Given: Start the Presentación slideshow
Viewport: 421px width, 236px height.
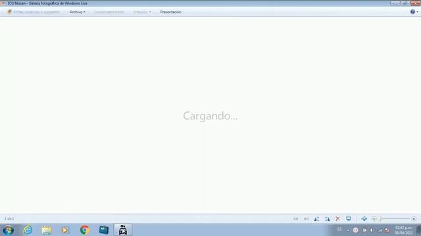Looking at the screenshot, I should pos(170,12).
